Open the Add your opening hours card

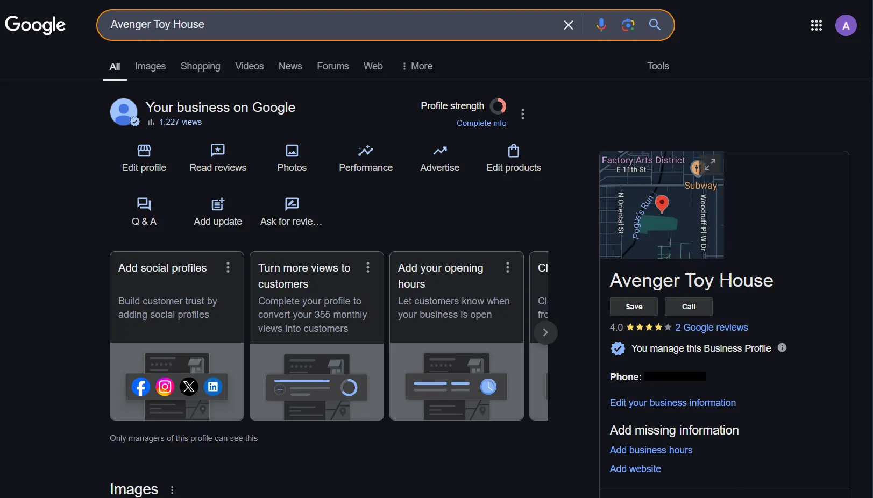tap(457, 336)
